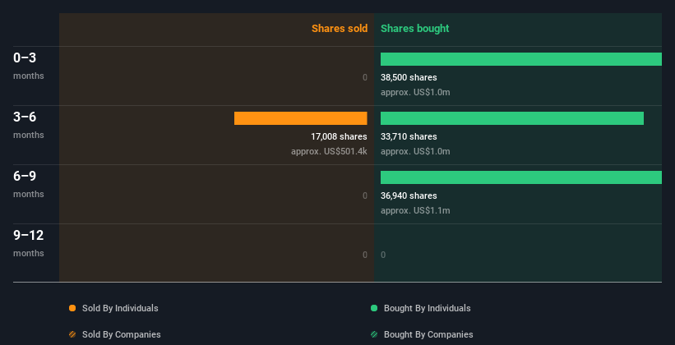
Task: Select the Sold By Companies legend label
Action: pyautogui.click(x=122, y=334)
